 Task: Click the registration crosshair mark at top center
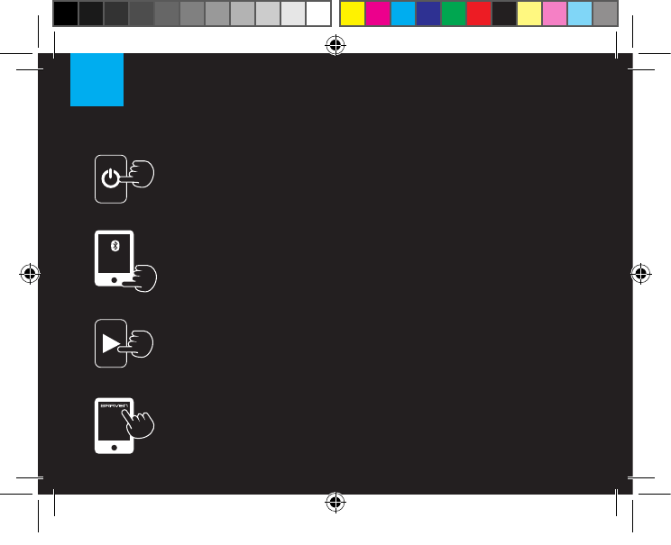point(335,45)
